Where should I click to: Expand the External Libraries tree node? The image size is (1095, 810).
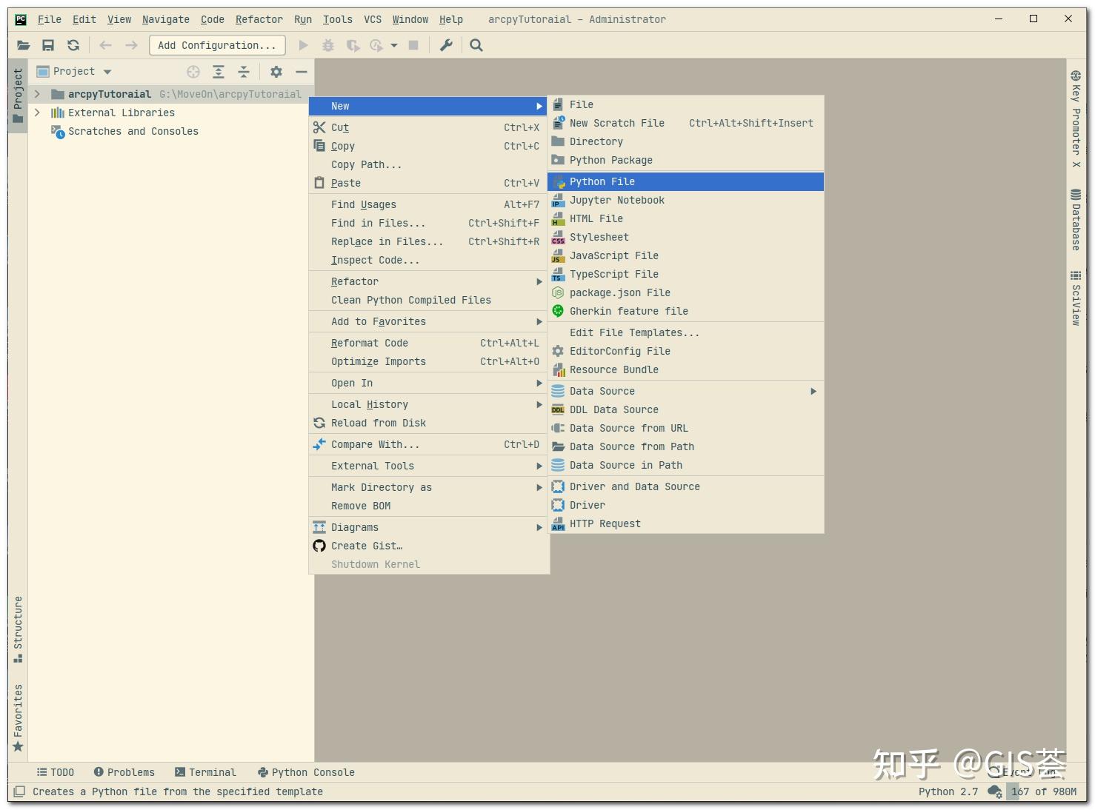(x=37, y=113)
